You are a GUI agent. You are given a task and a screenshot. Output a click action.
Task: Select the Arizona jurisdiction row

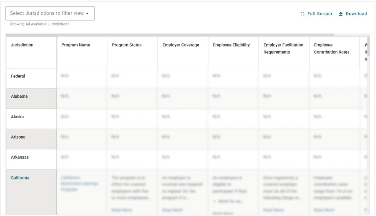(31, 139)
